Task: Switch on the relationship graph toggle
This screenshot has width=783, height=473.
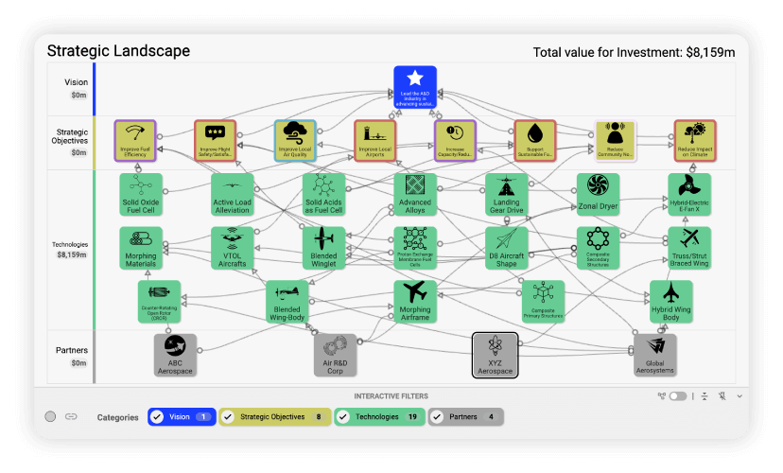Action: tap(678, 396)
